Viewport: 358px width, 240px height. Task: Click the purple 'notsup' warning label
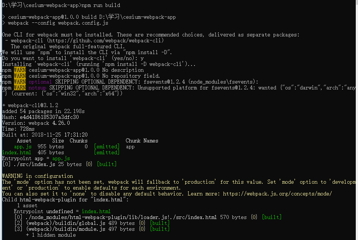(x=38, y=88)
